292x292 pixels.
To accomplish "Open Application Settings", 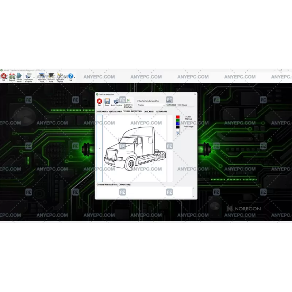I will coord(59,77).
